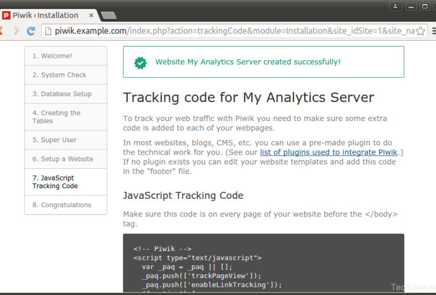
Task: Jump to the 5. Super User step
Action: (x=54, y=140)
